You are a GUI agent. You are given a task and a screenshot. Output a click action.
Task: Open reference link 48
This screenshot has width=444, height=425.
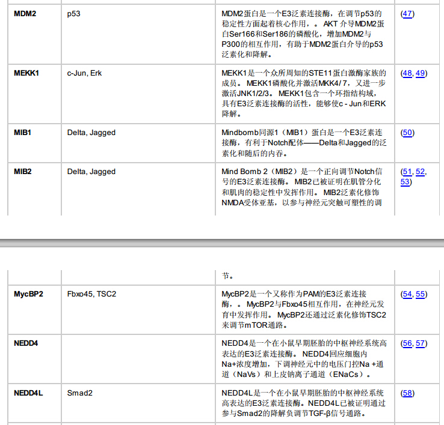pyautogui.click(x=407, y=73)
